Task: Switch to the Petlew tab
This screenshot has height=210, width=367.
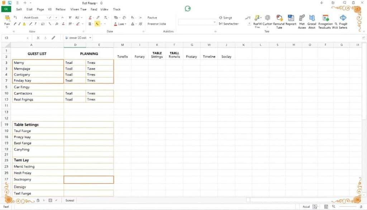Action: (x=61, y=9)
